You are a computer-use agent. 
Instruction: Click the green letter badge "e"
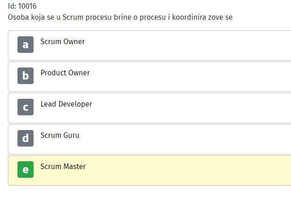[25, 170]
